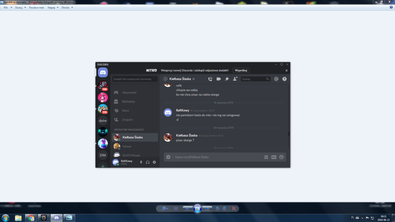
Task: Start the slideshow
Action: click(x=197, y=209)
